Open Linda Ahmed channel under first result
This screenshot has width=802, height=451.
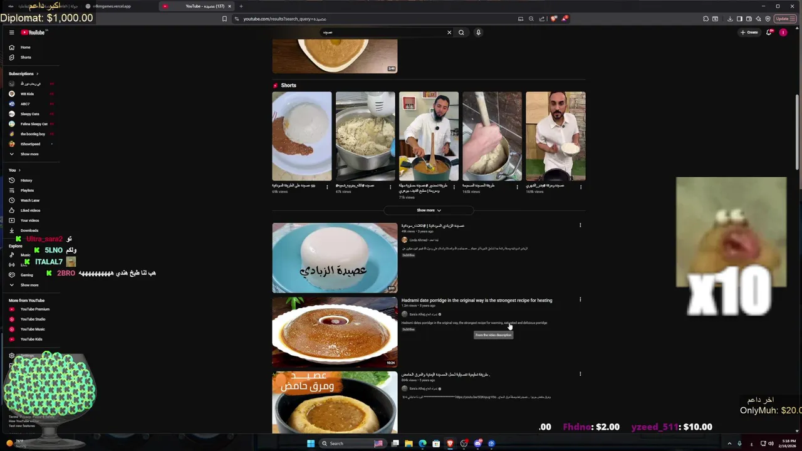click(419, 240)
